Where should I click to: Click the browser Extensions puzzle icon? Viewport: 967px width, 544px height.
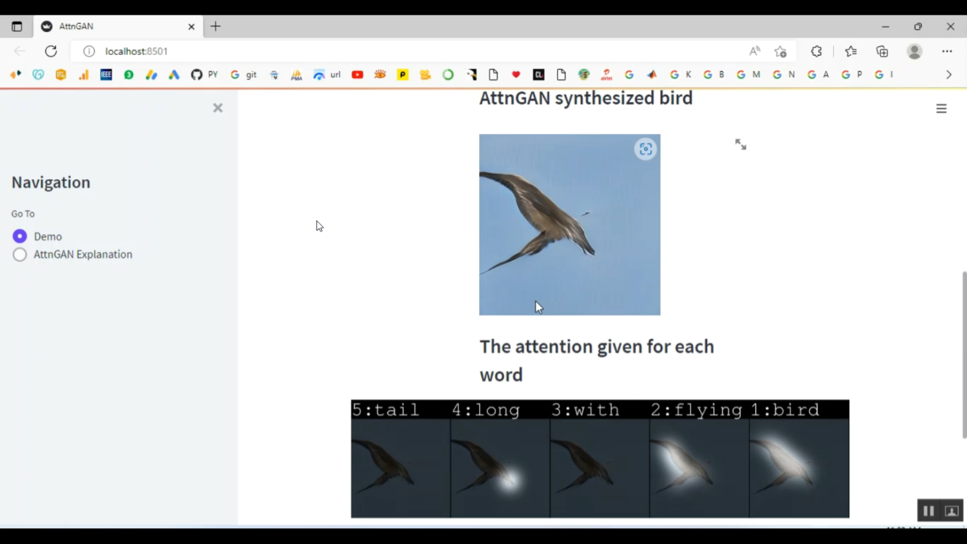pyautogui.click(x=816, y=52)
